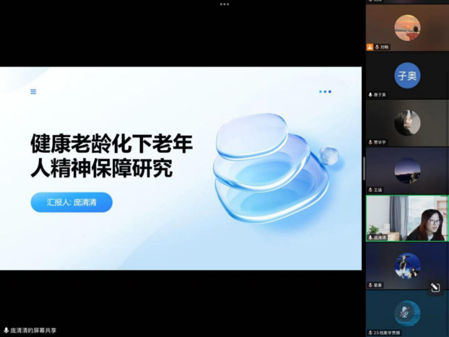This screenshot has height=337, width=449.
Task: Select 刘畅's sunset avatar tile
Action: pos(407,27)
